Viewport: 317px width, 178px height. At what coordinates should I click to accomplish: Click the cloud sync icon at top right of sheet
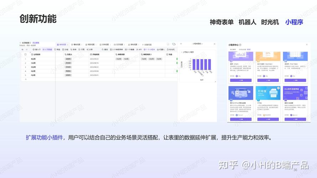[x=174, y=44]
